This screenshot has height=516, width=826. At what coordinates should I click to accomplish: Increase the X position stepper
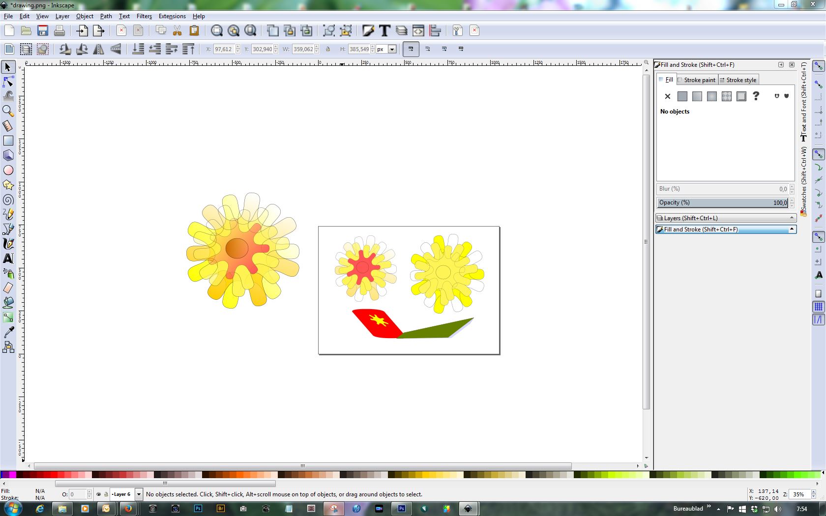(238, 47)
